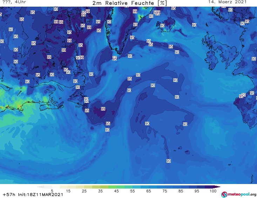This screenshot has height=198, width=257.
Task: Click the 90 contour label over Iceland
Action: coord(162,26)
